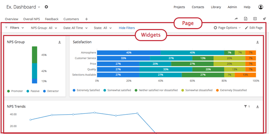Toggle Detractor legend item

[x=51, y=91]
